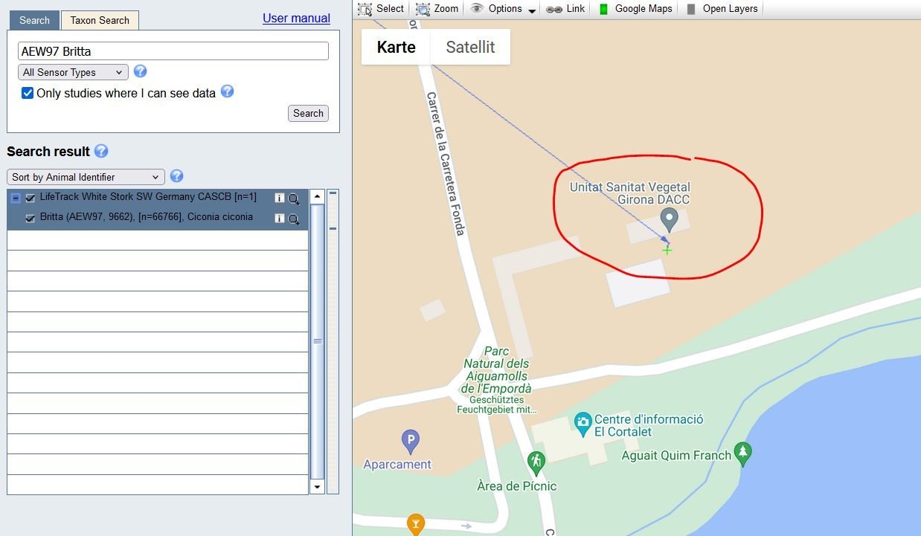
Task: Activate the Select tool in map toolbar
Action: click(381, 9)
